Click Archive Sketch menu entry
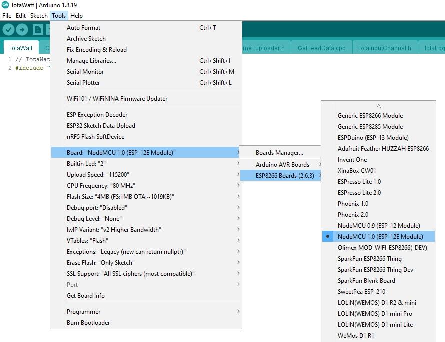The height and width of the screenshot is (342, 445). (x=146, y=39)
